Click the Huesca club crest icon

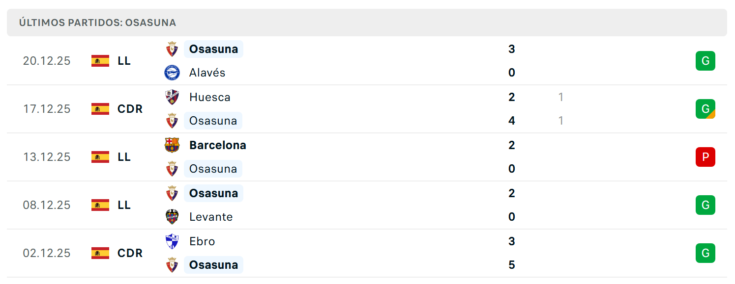172,97
